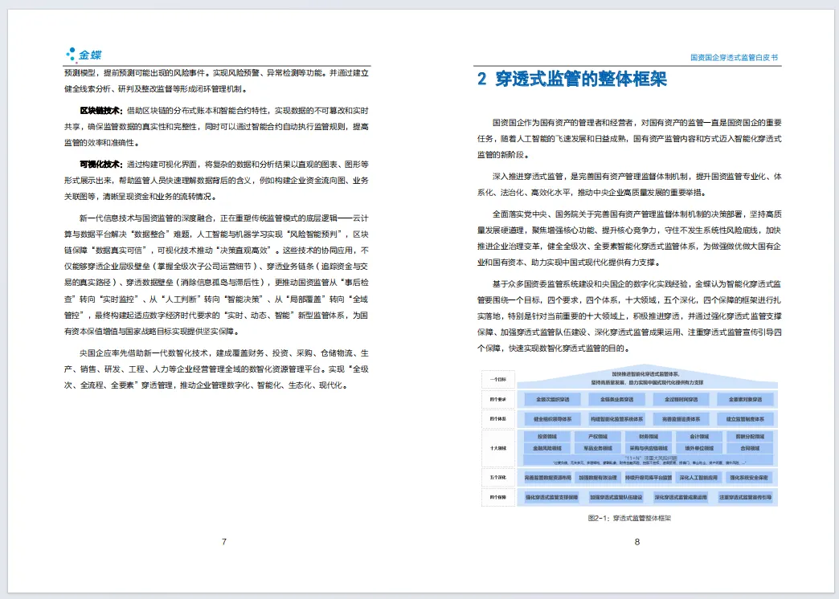This screenshot has width=839, height=599.
Task: Click 四个体系 label in the diagram
Action: coord(498,419)
